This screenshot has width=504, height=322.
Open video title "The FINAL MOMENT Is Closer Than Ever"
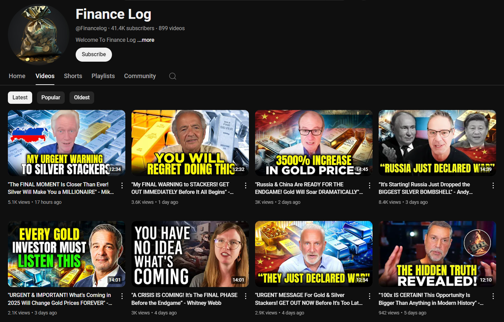(61, 188)
